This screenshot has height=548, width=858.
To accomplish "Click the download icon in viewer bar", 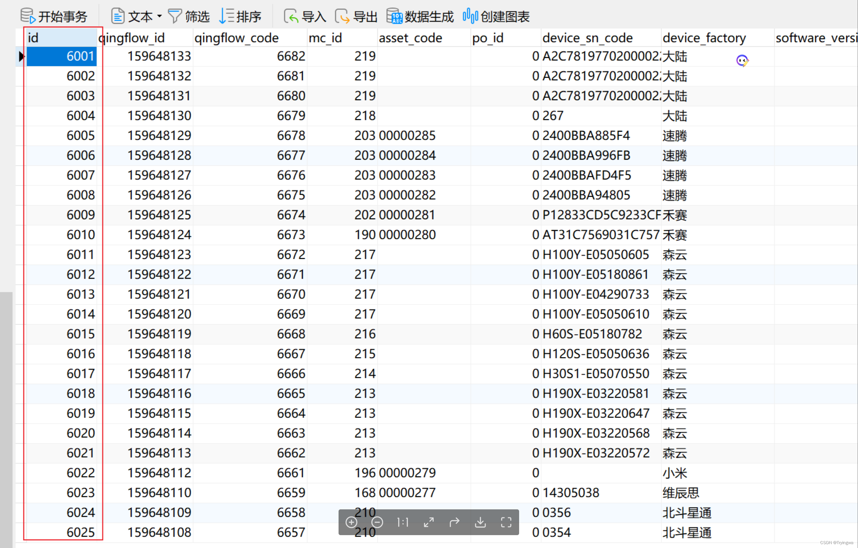I will tap(480, 522).
